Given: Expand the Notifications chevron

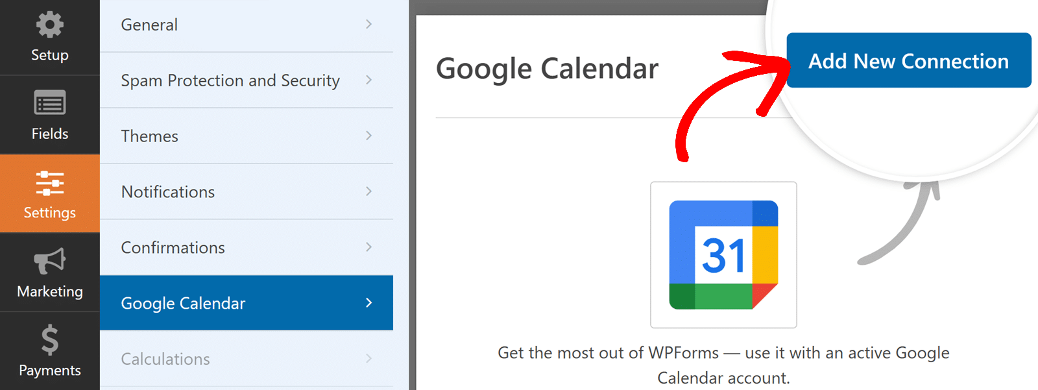Looking at the screenshot, I should [368, 191].
